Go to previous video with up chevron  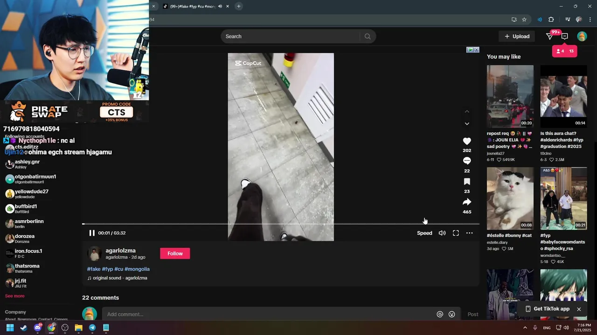[x=467, y=112]
